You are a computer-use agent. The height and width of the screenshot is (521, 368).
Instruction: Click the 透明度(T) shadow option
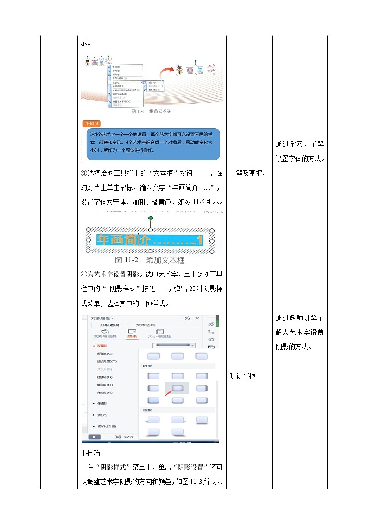tap(107, 361)
